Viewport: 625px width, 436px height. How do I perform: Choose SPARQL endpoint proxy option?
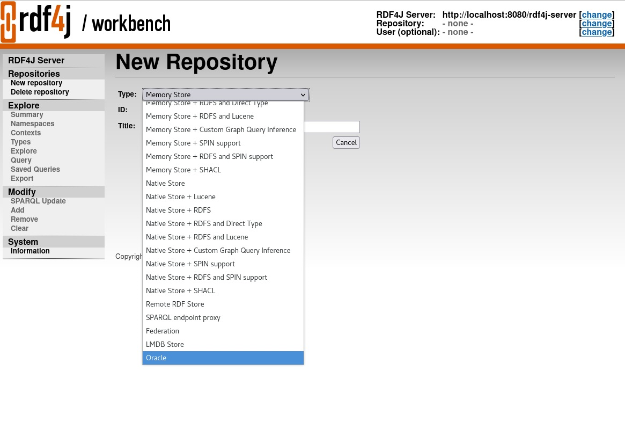pos(223,317)
